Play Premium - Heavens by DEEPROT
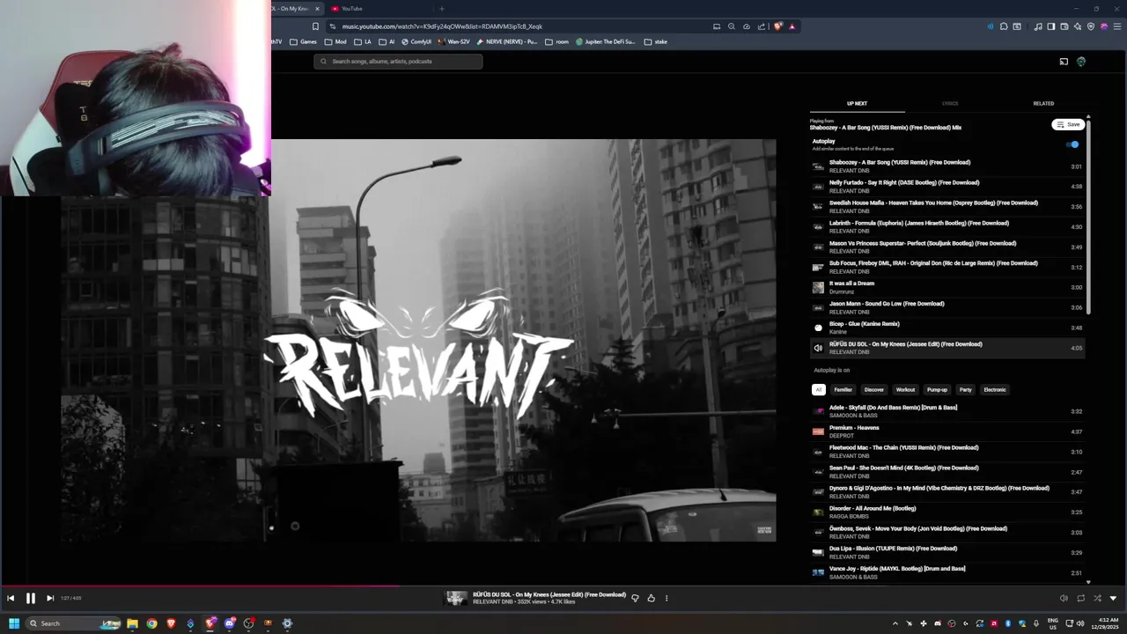Image resolution: width=1127 pixels, height=634 pixels. (x=947, y=431)
